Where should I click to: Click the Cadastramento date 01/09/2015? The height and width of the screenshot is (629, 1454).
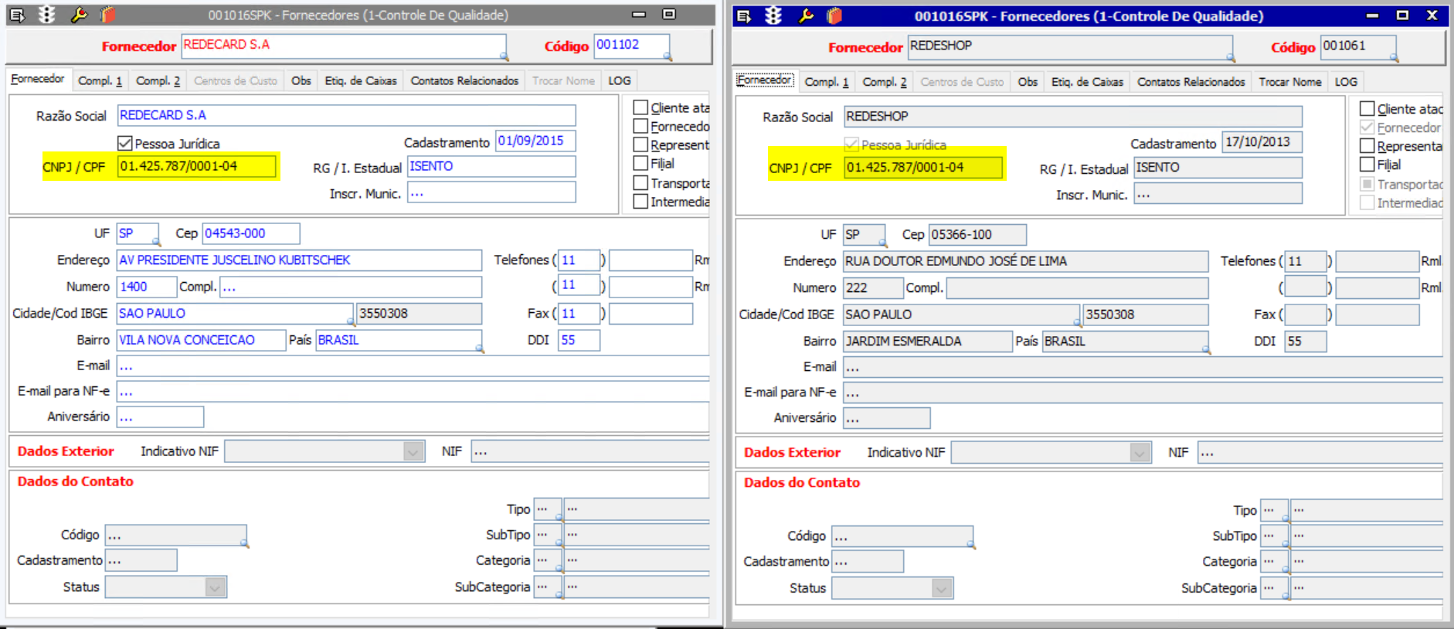click(535, 141)
